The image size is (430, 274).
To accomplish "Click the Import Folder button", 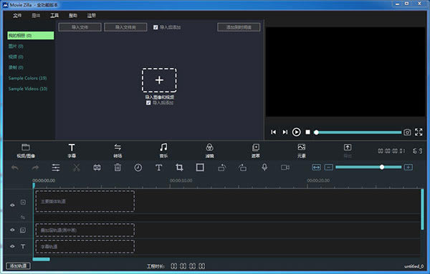I will [x=125, y=27].
